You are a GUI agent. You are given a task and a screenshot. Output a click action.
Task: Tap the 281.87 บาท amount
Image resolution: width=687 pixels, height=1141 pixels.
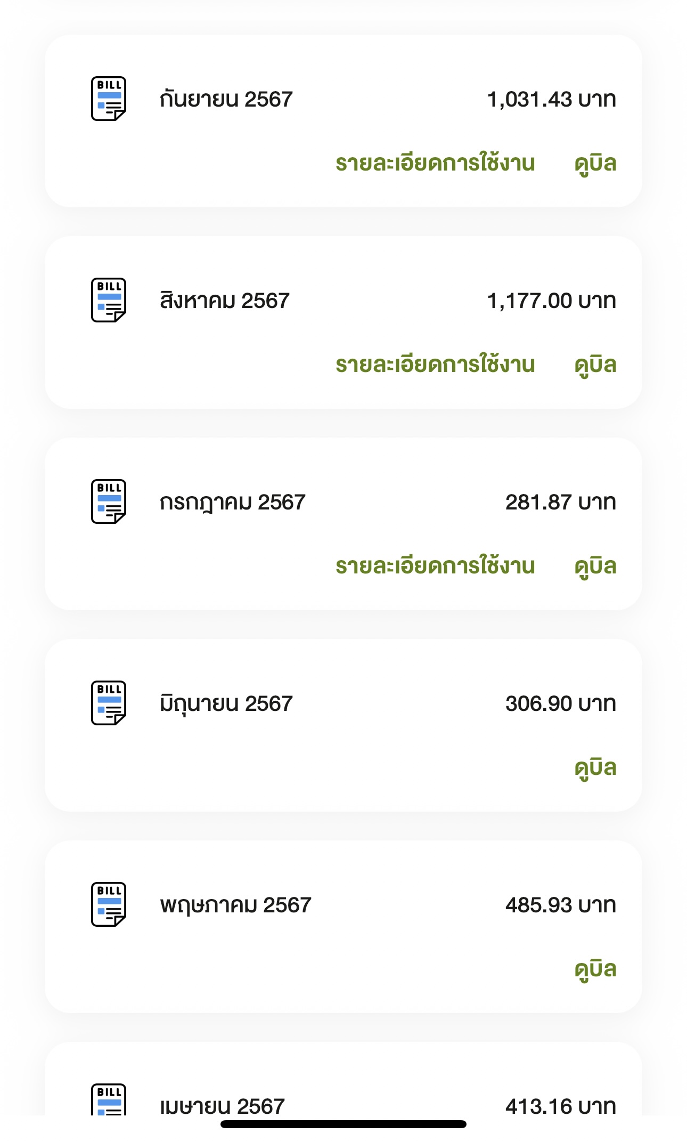pyautogui.click(x=560, y=502)
